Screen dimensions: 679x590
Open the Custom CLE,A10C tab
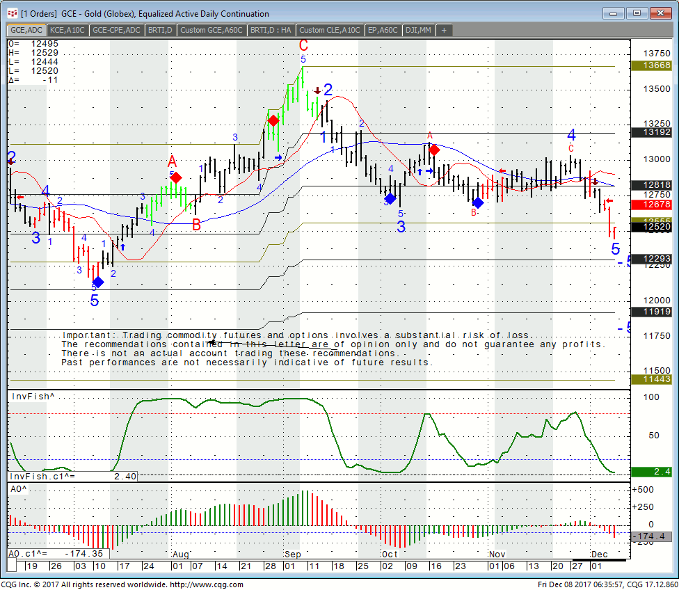pos(330,30)
